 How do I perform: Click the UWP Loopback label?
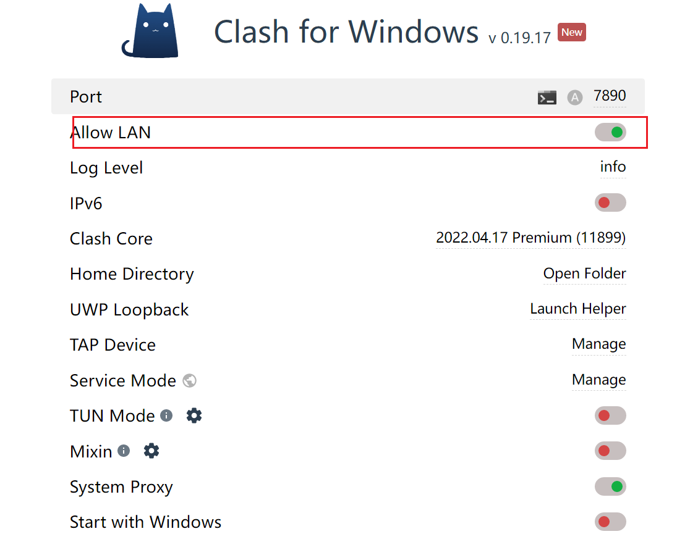coord(130,310)
